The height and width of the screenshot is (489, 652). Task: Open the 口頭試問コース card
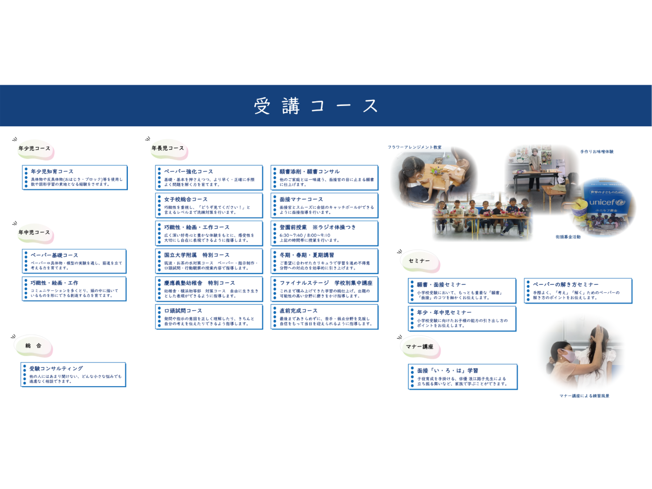(209, 317)
